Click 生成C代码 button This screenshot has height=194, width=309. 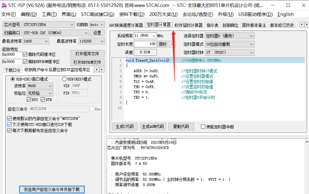pos(125,127)
